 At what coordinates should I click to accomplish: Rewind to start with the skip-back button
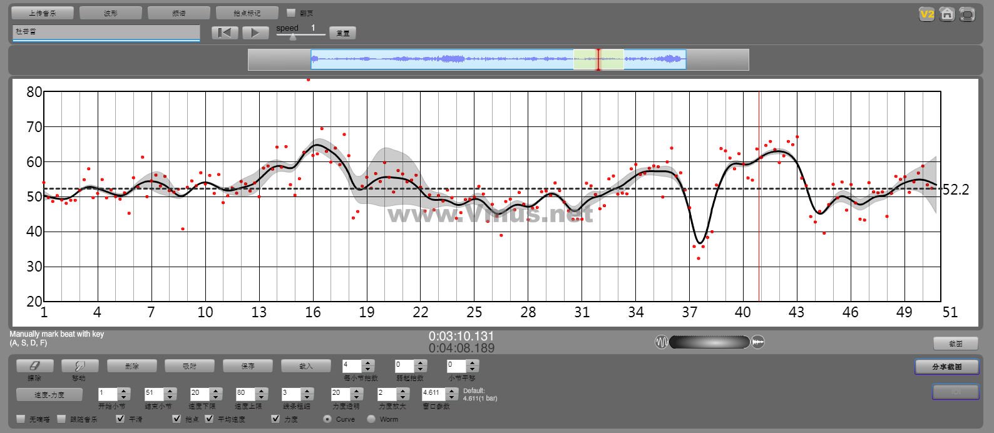coord(225,33)
